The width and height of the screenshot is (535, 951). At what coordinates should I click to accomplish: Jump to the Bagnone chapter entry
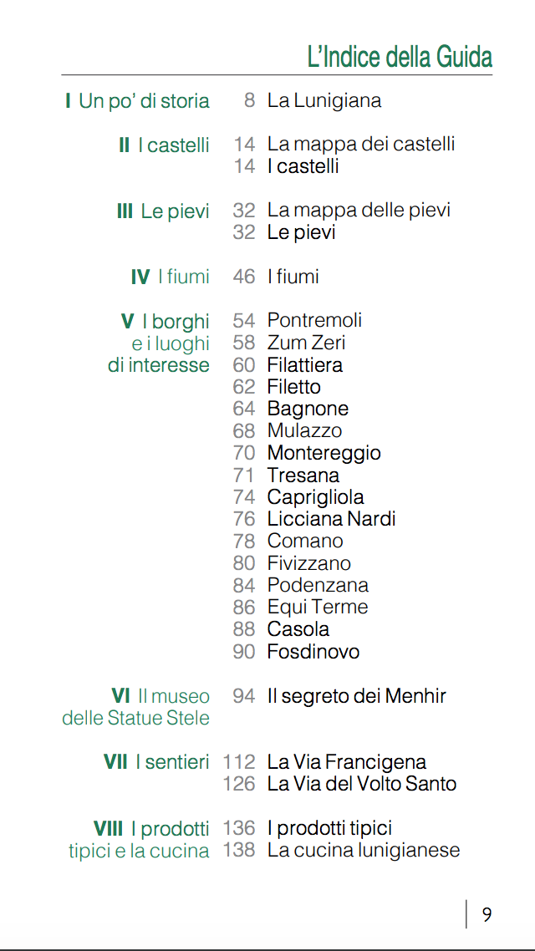point(308,409)
